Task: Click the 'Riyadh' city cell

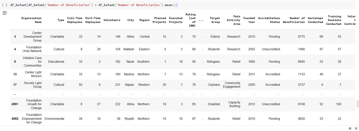Action: (x=129, y=119)
